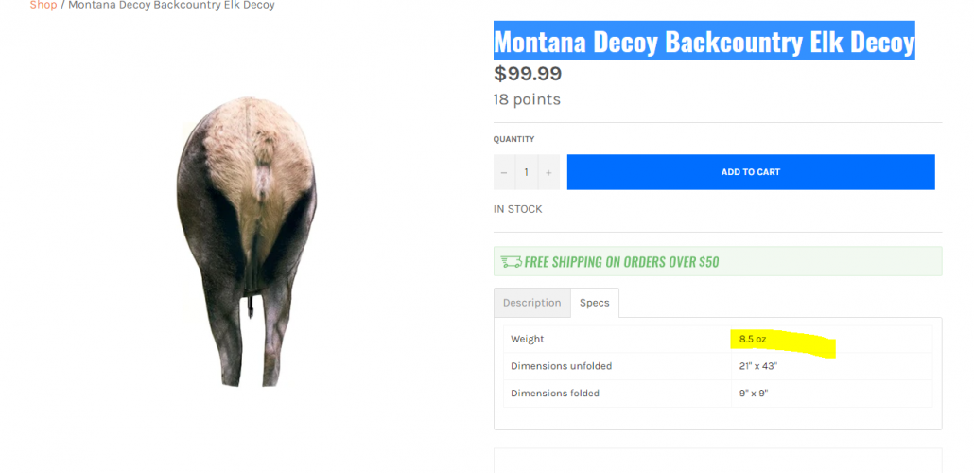The image size is (974, 473).
Task: Click the plus quantity button
Action: point(548,172)
